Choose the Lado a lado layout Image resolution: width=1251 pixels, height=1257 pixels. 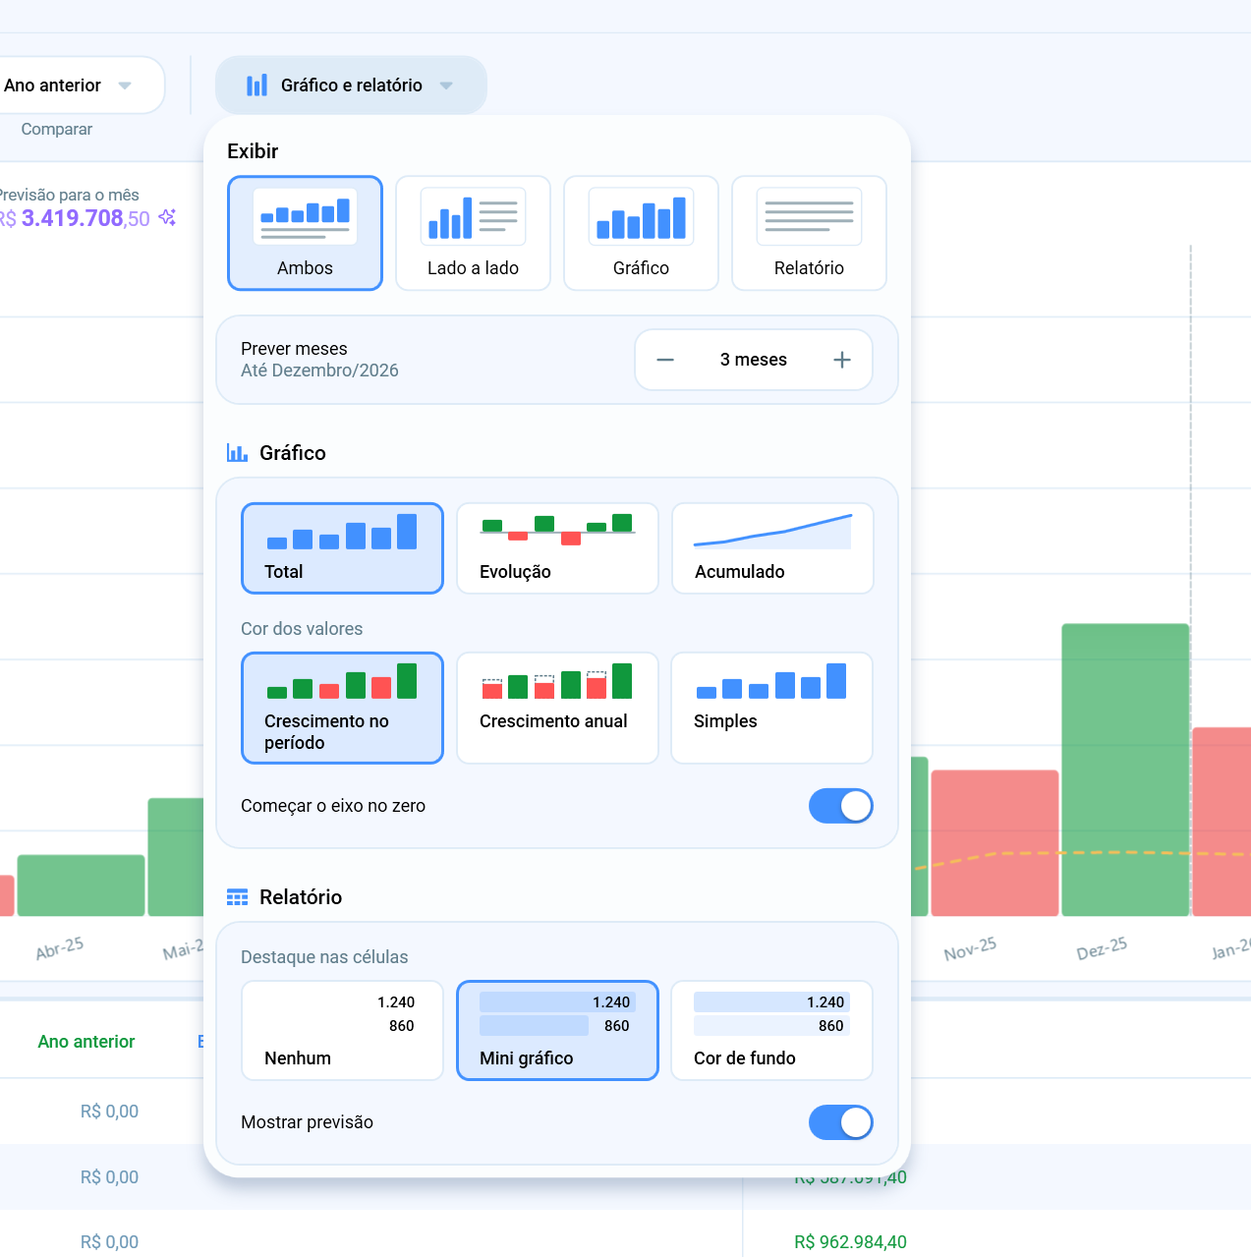(473, 233)
